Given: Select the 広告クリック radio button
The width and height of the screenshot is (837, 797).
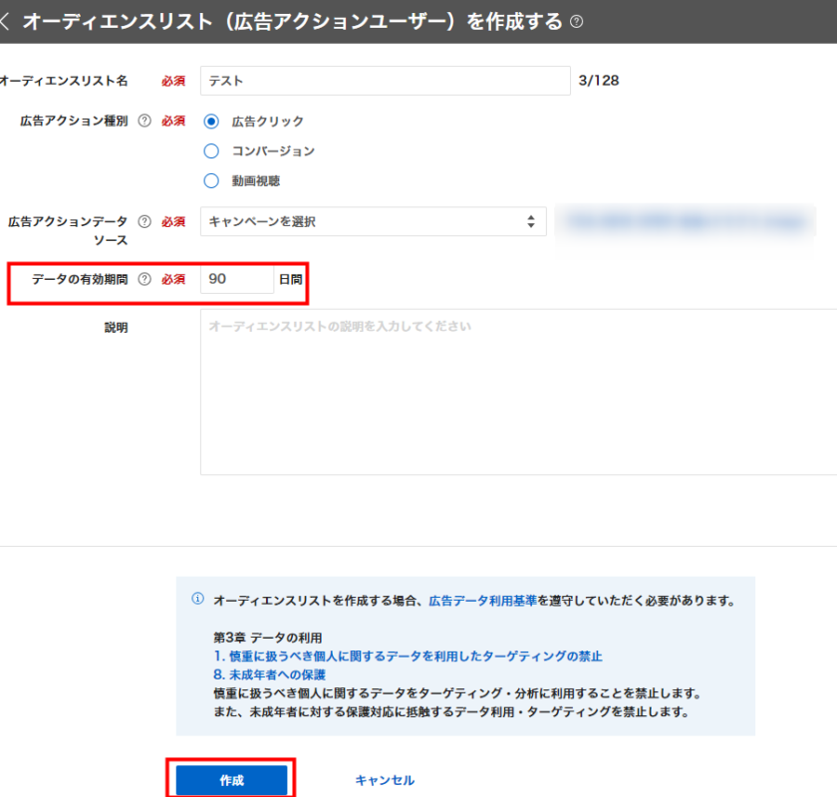Looking at the screenshot, I should point(210,122).
